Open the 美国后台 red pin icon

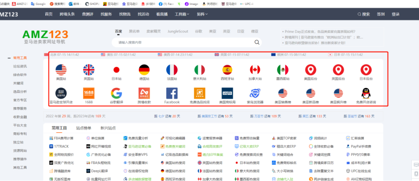coord(311,70)
